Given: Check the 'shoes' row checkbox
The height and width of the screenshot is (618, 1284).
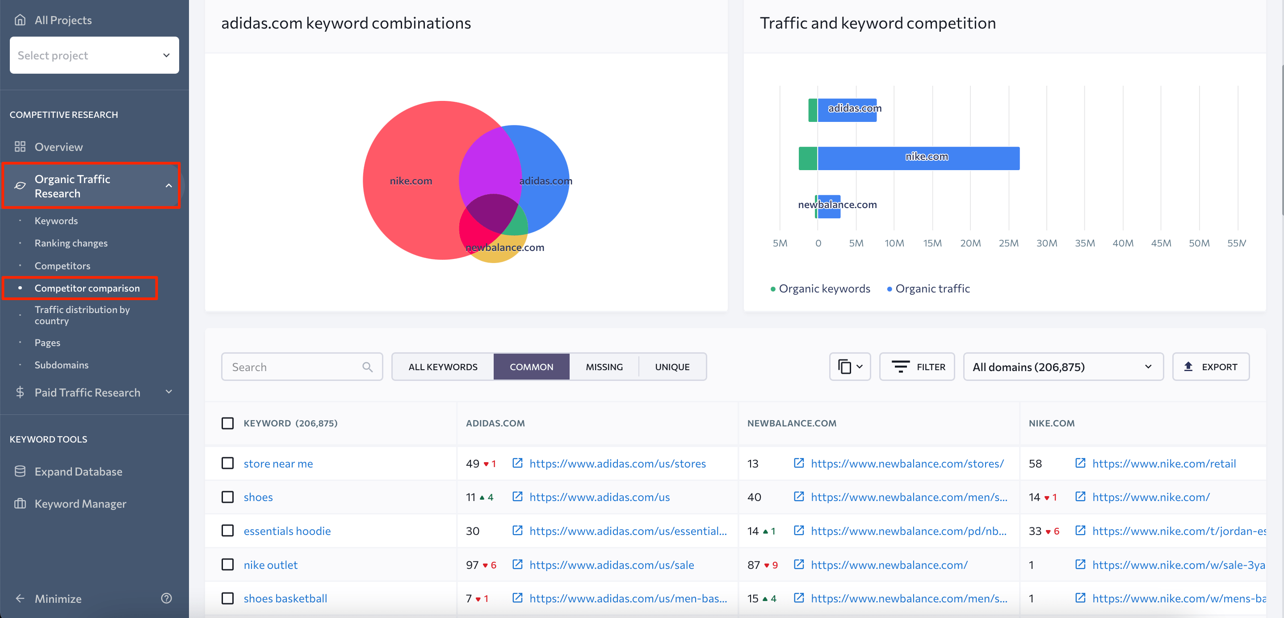Looking at the screenshot, I should pyautogui.click(x=227, y=497).
